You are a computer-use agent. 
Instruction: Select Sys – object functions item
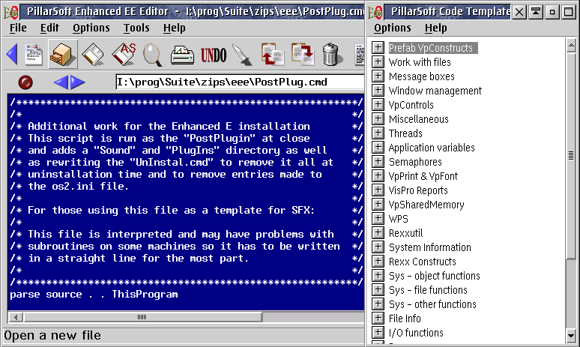[435, 276]
